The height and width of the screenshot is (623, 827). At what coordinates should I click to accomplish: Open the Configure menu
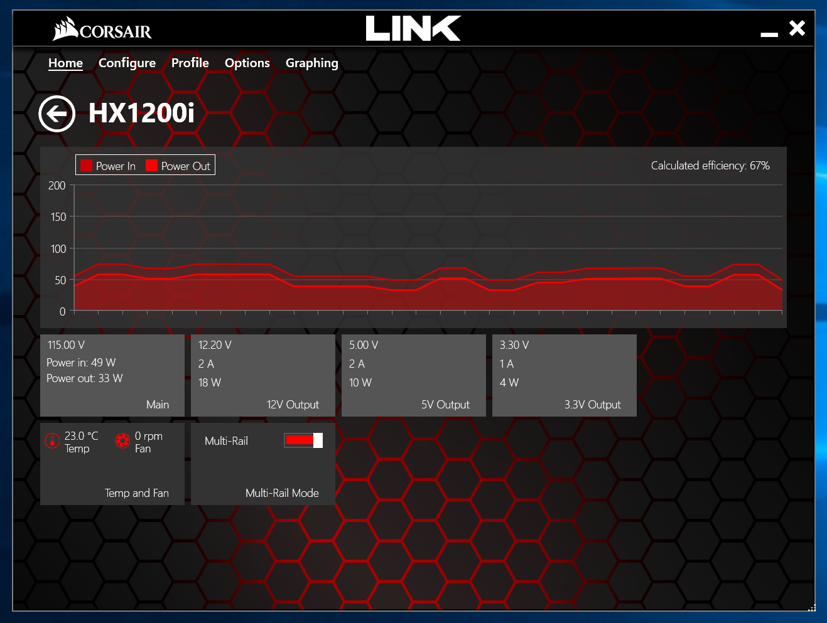click(127, 63)
